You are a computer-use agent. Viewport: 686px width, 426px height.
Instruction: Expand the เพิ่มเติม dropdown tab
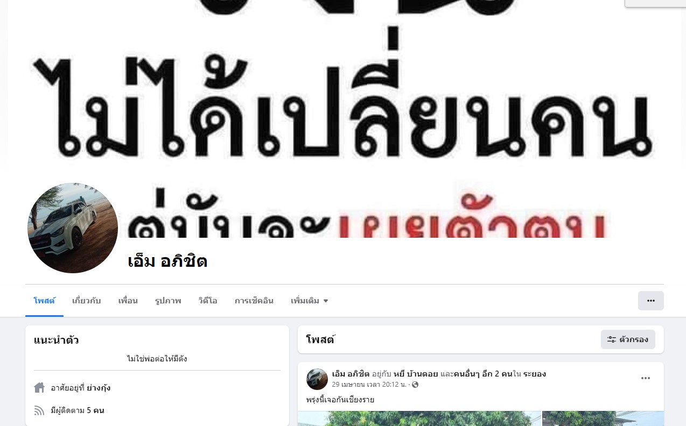click(310, 301)
